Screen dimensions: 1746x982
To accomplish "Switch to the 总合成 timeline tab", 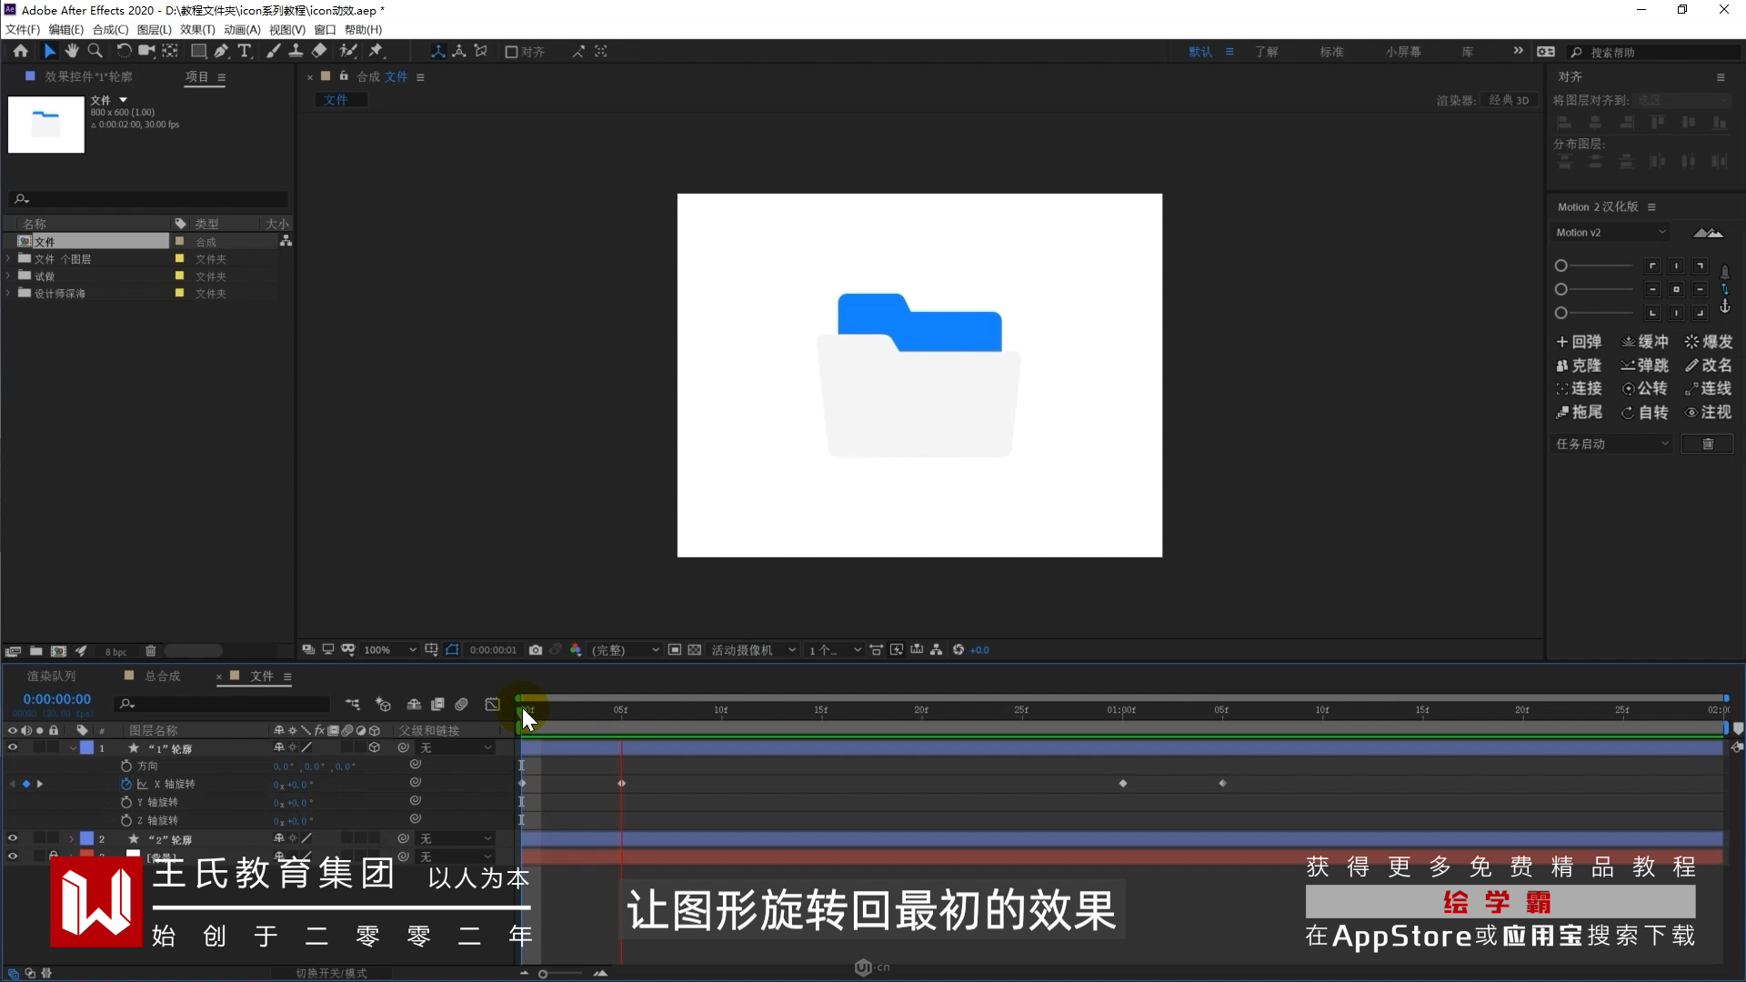I will coord(162,676).
